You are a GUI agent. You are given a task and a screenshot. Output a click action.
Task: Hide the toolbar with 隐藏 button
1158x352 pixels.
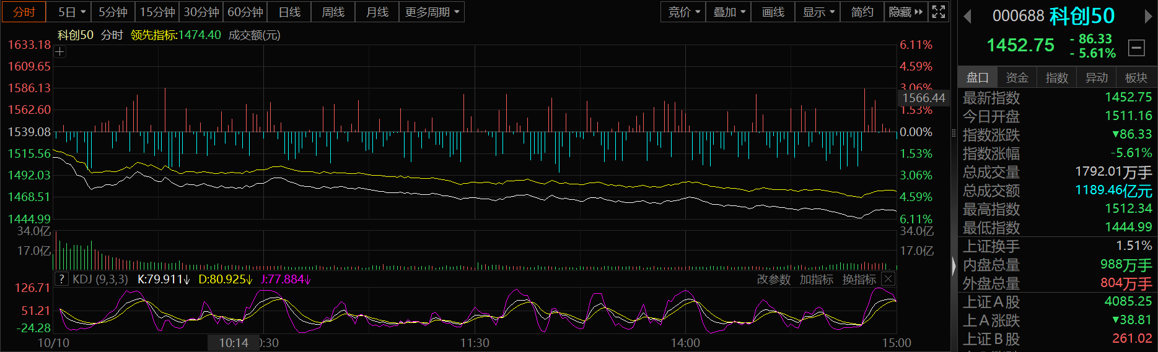tap(905, 12)
